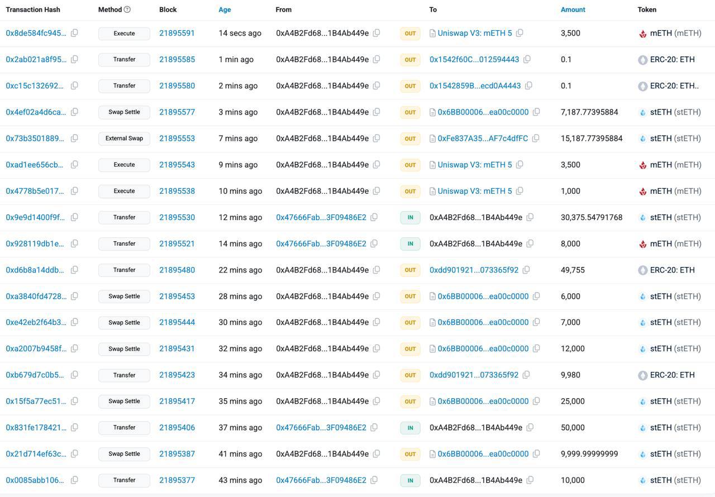Click the Swap Settle method badge

pos(123,112)
